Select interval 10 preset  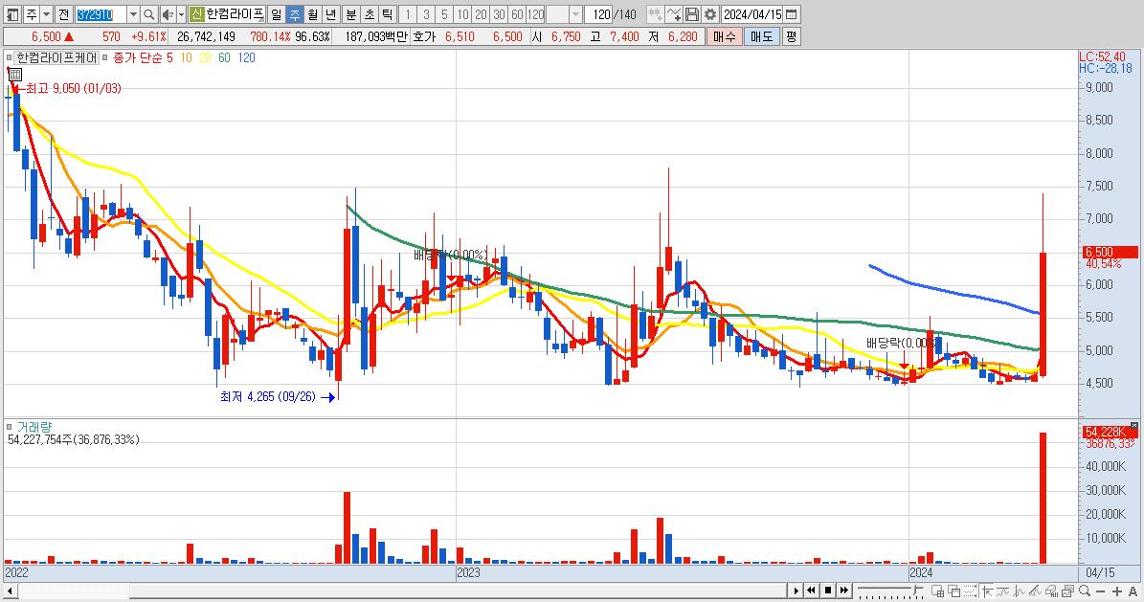(462, 14)
